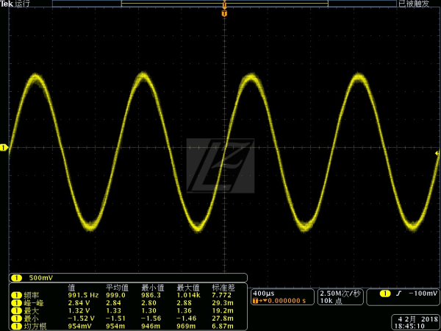Click the 最小值 column header
441x331 pixels.
coord(153,288)
